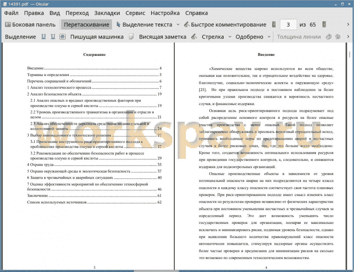The width and height of the screenshot is (354, 272).
Task: Expand the Выделение текста tool dropdown arrow
Action: [x=178, y=24]
